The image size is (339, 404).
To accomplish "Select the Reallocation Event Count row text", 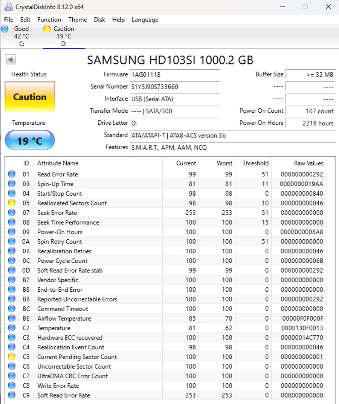I will [71, 347].
